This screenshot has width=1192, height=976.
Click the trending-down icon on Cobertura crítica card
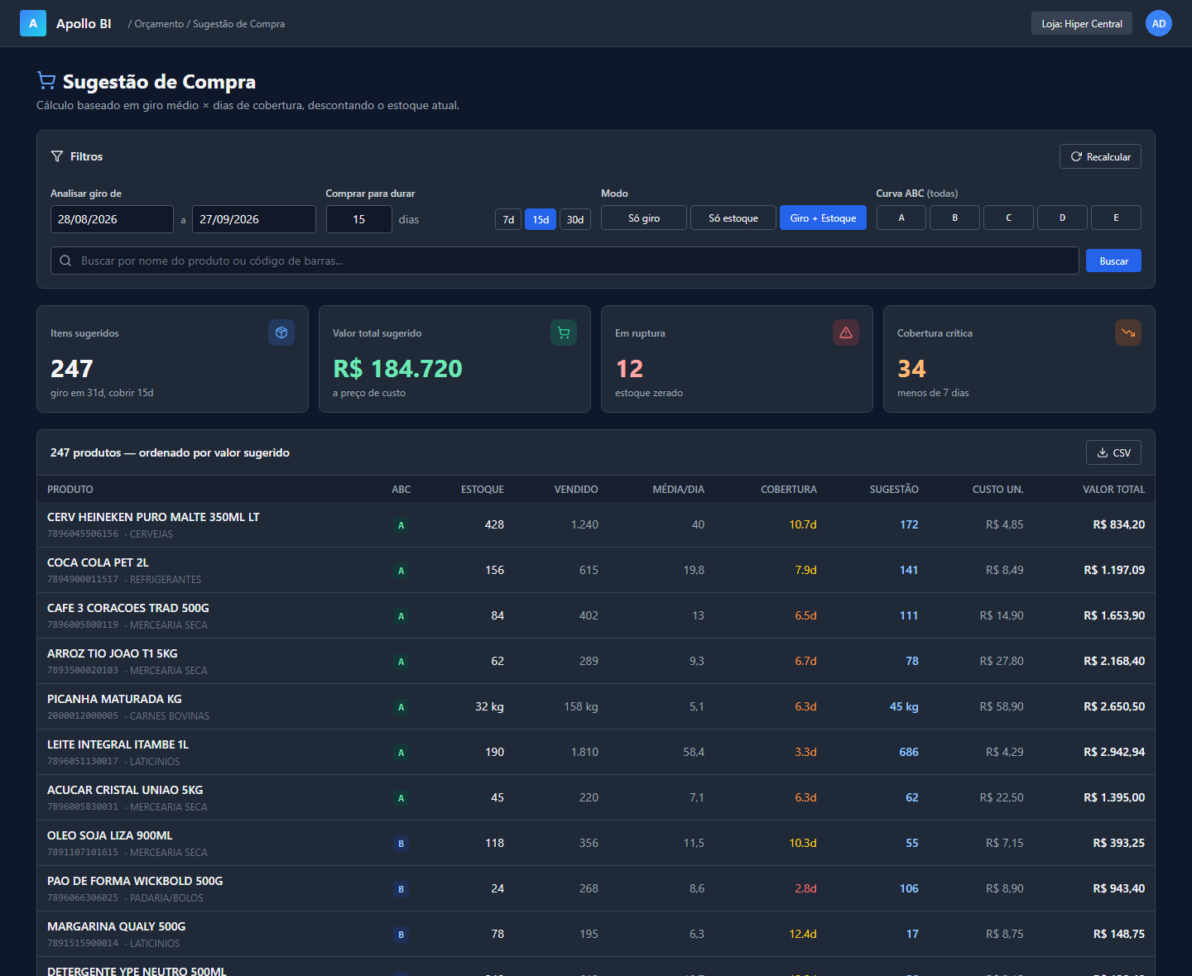tap(1128, 333)
